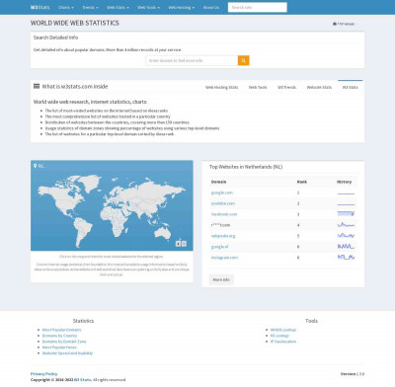Open the WHOIS Lookup tool link
Viewport: 395px width, 387px height.
[x=283, y=330]
